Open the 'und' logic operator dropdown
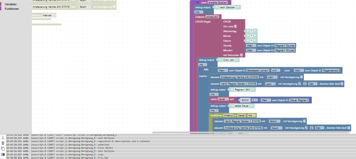 pyautogui.click(x=276, y=70)
